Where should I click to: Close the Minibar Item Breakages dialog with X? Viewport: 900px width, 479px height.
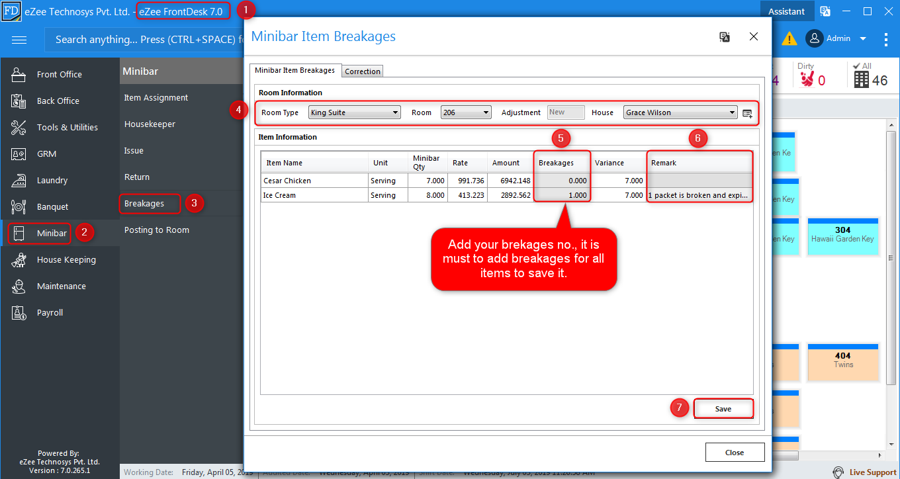754,37
